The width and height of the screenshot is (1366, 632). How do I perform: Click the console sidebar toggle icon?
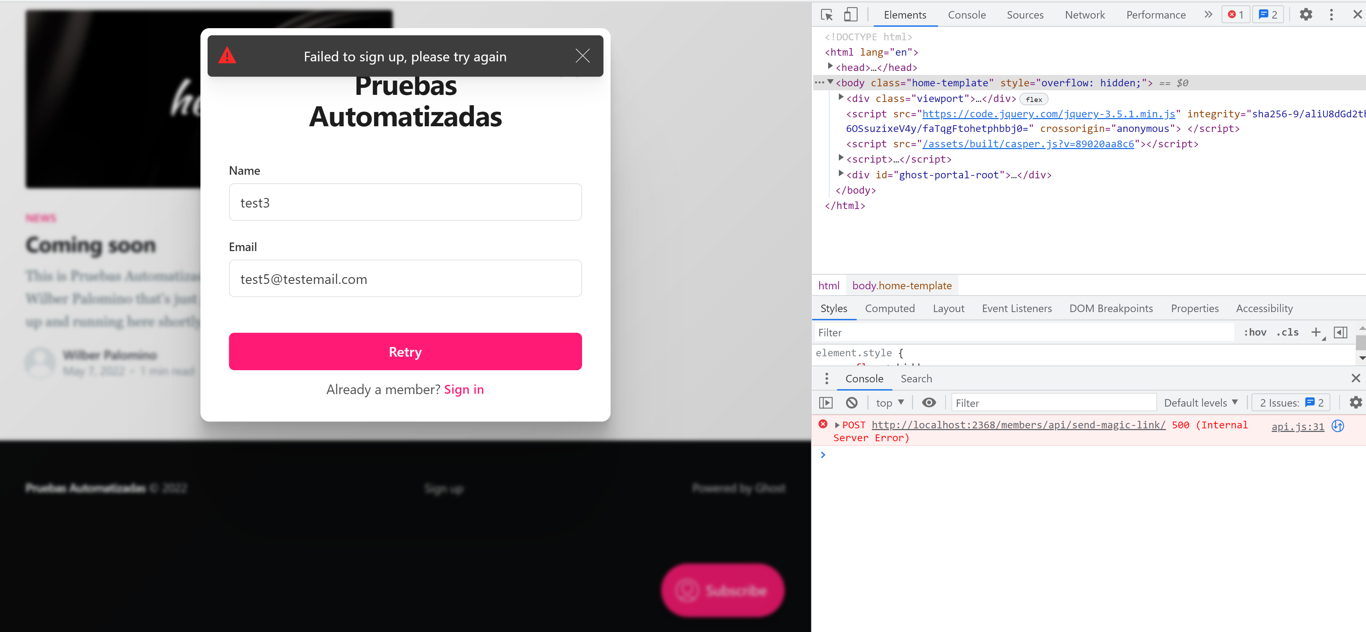[x=826, y=402]
